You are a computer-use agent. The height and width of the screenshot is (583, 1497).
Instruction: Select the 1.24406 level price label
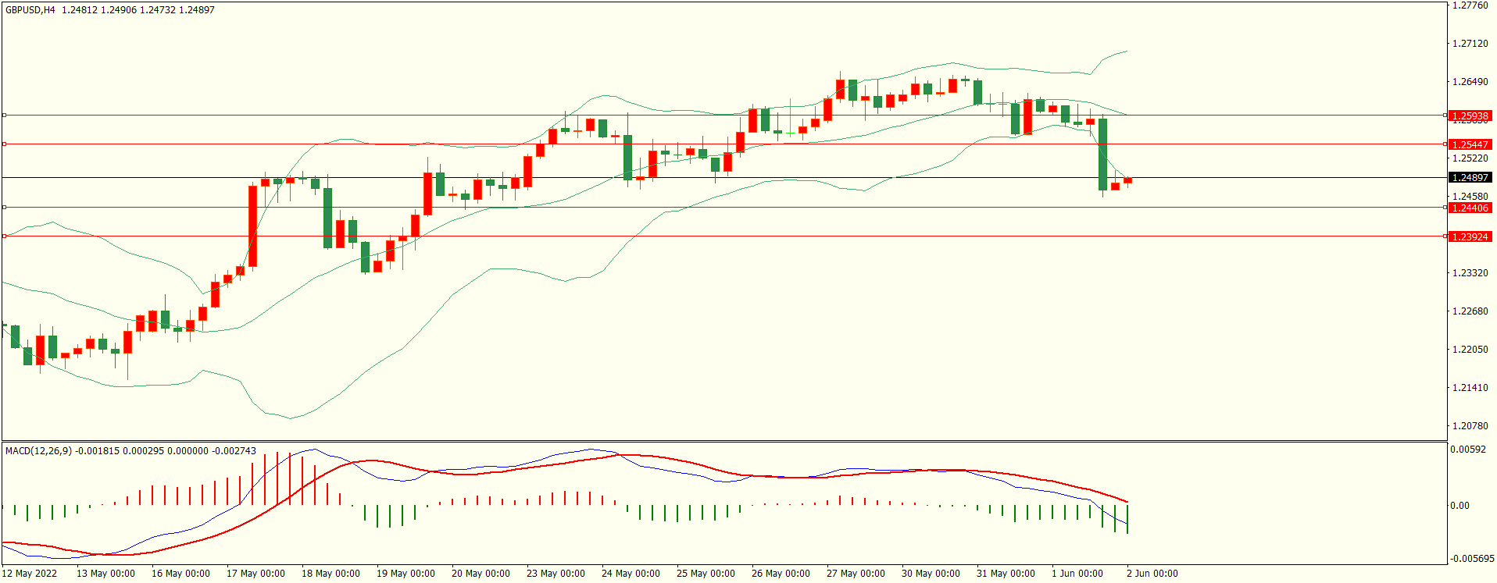(x=1470, y=208)
